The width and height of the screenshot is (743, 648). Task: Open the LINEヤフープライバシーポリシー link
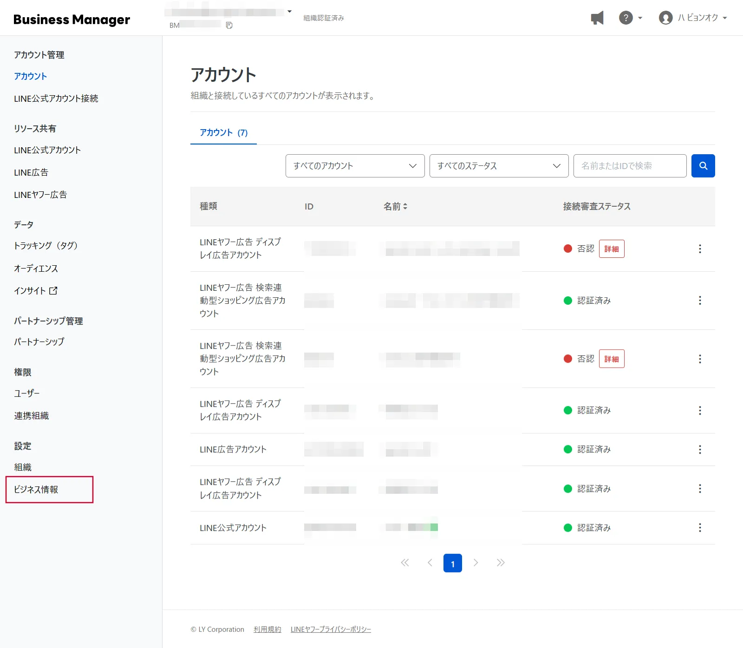coord(331,629)
